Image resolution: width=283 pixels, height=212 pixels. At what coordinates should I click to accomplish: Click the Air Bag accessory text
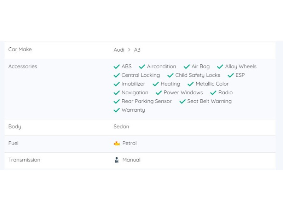[201, 67]
